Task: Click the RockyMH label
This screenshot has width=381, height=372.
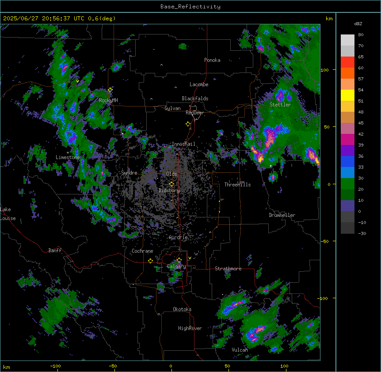Action: coord(108,100)
